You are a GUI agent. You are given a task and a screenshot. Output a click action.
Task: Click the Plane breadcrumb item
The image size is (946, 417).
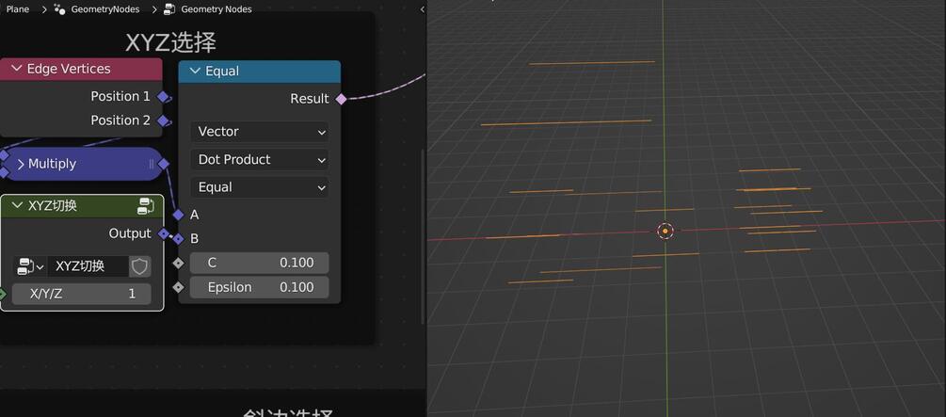click(x=18, y=9)
